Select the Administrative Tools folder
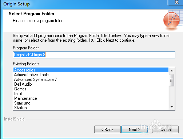Viewport: 183px width, 139px height. click(91, 75)
